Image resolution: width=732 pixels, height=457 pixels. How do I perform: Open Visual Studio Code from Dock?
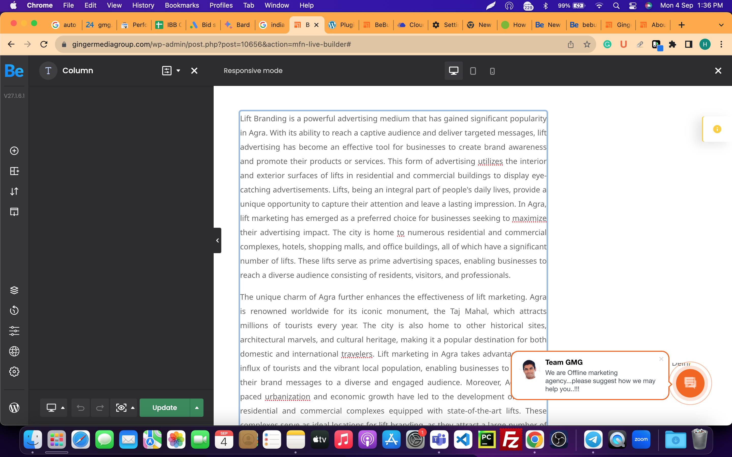click(463, 439)
